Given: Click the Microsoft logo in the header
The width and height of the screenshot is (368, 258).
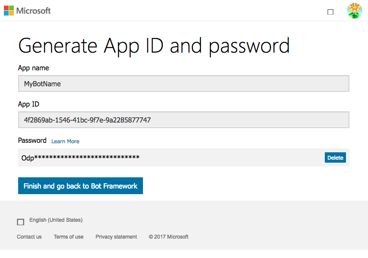Looking at the screenshot, I should tap(9, 11).
